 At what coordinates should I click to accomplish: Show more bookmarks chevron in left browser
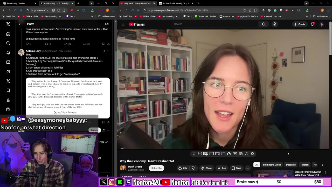92,16
